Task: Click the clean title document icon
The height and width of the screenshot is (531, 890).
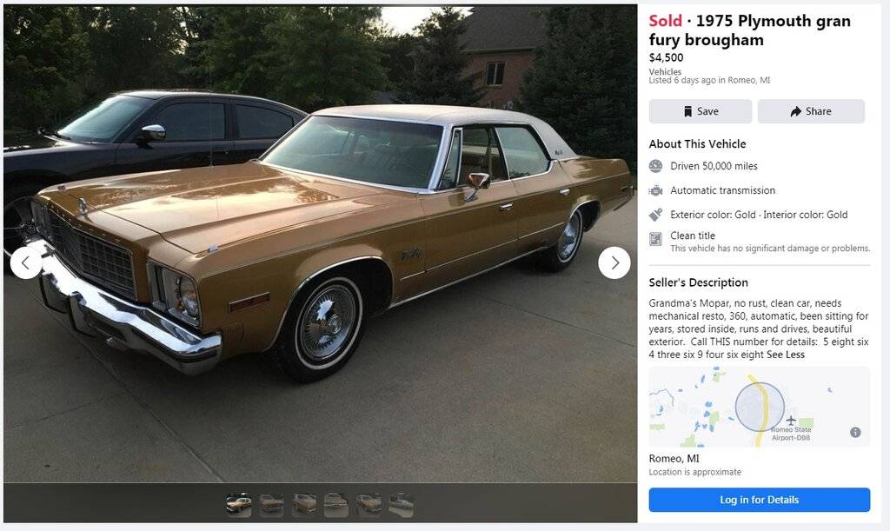Action: click(656, 239)
